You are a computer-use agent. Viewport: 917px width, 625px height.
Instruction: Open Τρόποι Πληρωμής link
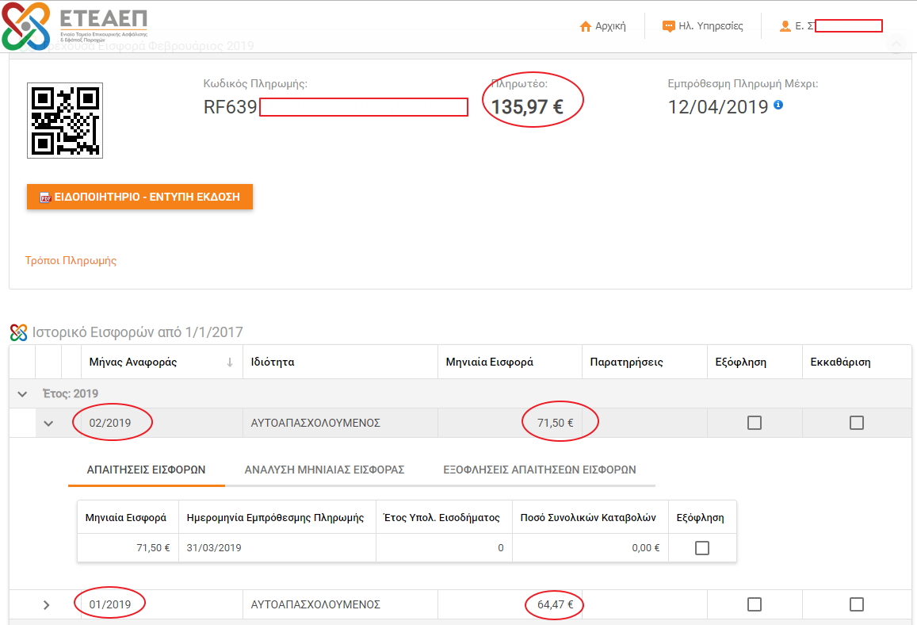71,260
